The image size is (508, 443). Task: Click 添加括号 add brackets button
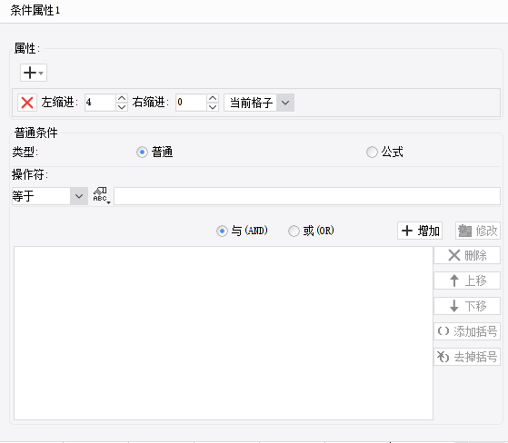467,331
